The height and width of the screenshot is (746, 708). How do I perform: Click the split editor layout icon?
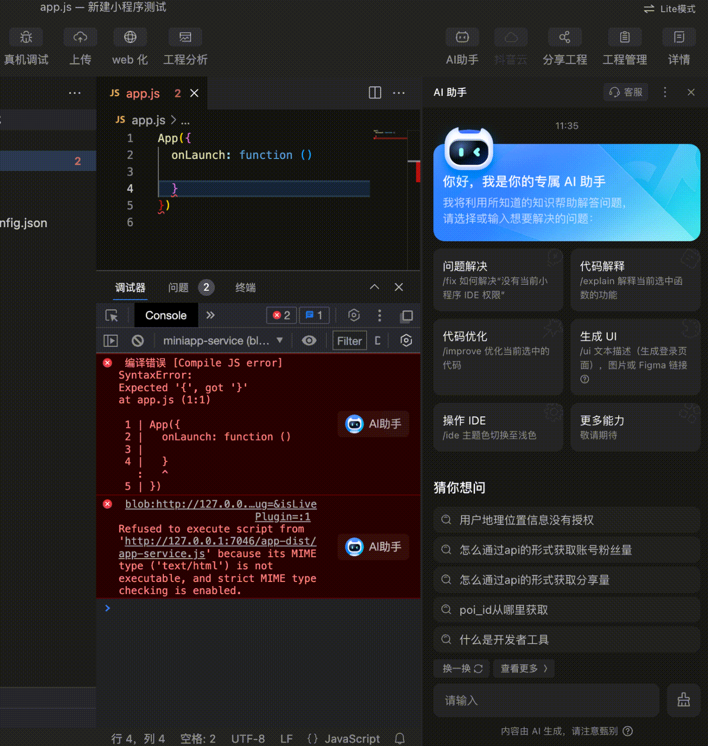(375, 92)
